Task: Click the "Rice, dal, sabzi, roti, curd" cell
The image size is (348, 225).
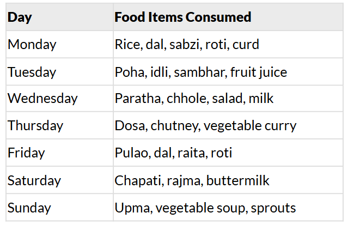Action: point(187,45)
